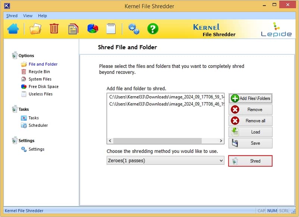Click the green Help question mark icon
This screenshot has height=217, width=299.
(153, 29)
